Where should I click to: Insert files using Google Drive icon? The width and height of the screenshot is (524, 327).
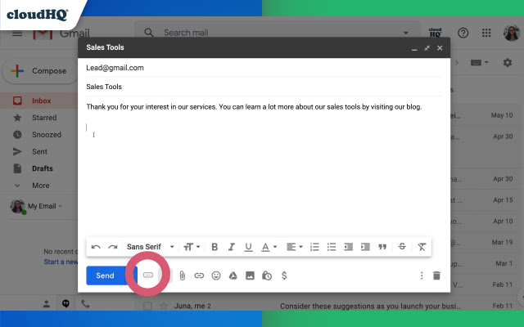point(233,275)
